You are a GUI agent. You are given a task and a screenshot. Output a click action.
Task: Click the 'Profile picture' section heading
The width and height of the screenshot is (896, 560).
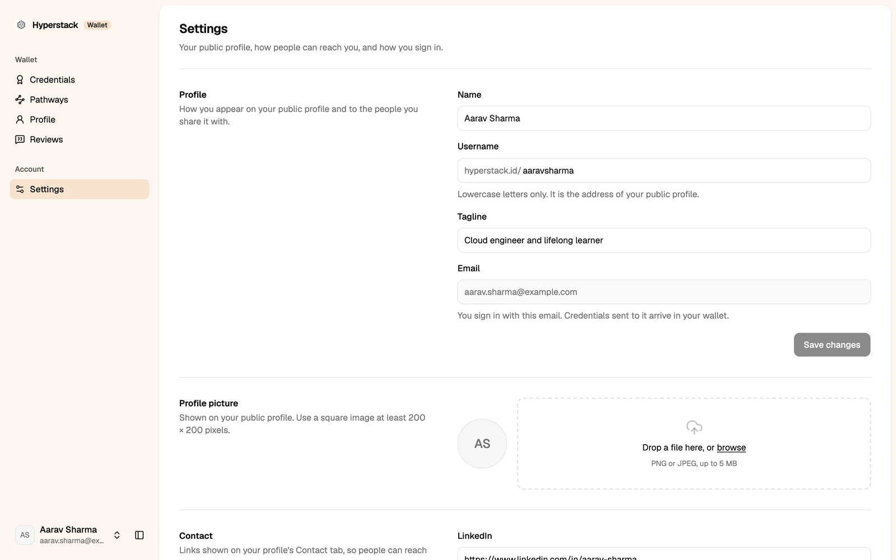tap(208, 403)
